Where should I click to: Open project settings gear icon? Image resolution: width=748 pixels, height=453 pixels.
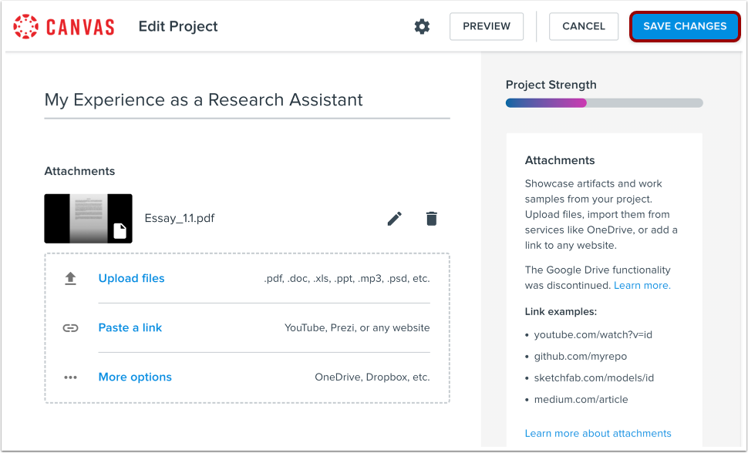422,26
